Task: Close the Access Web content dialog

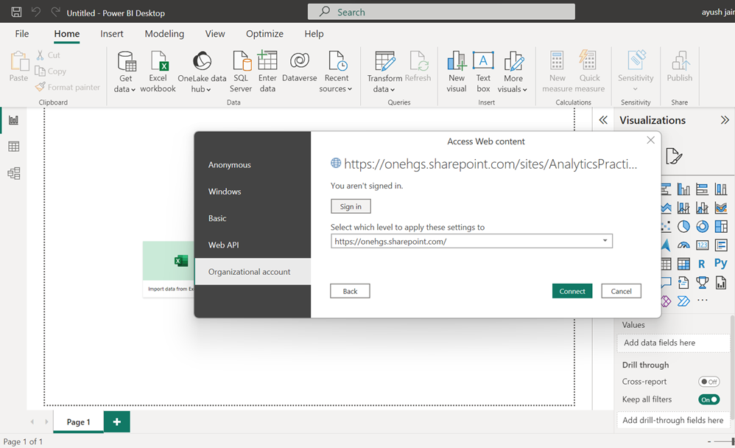Action: coord(650,140)
